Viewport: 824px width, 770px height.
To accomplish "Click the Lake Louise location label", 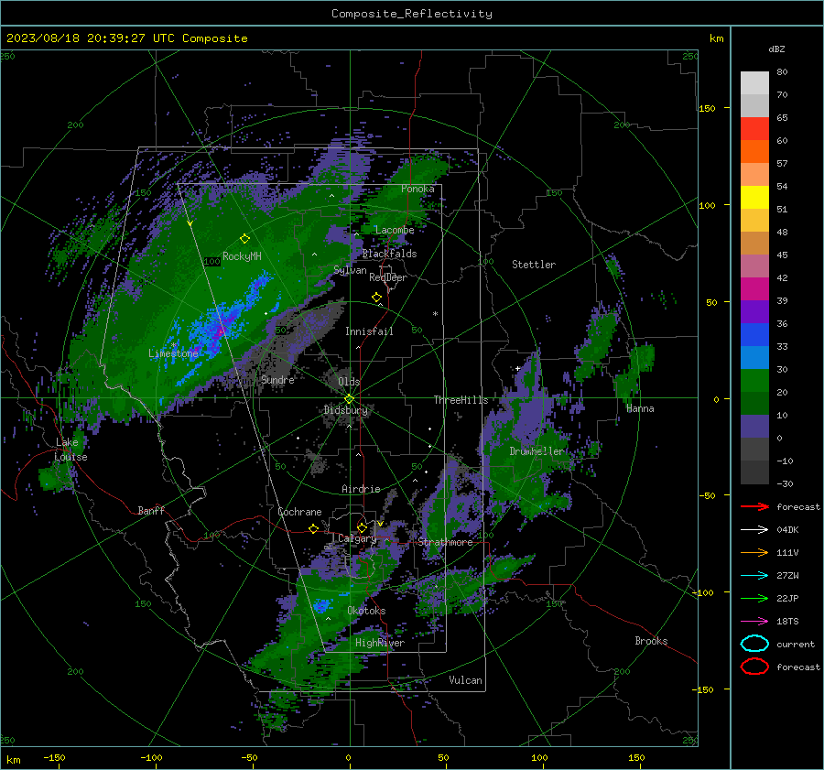I will 70,450.
